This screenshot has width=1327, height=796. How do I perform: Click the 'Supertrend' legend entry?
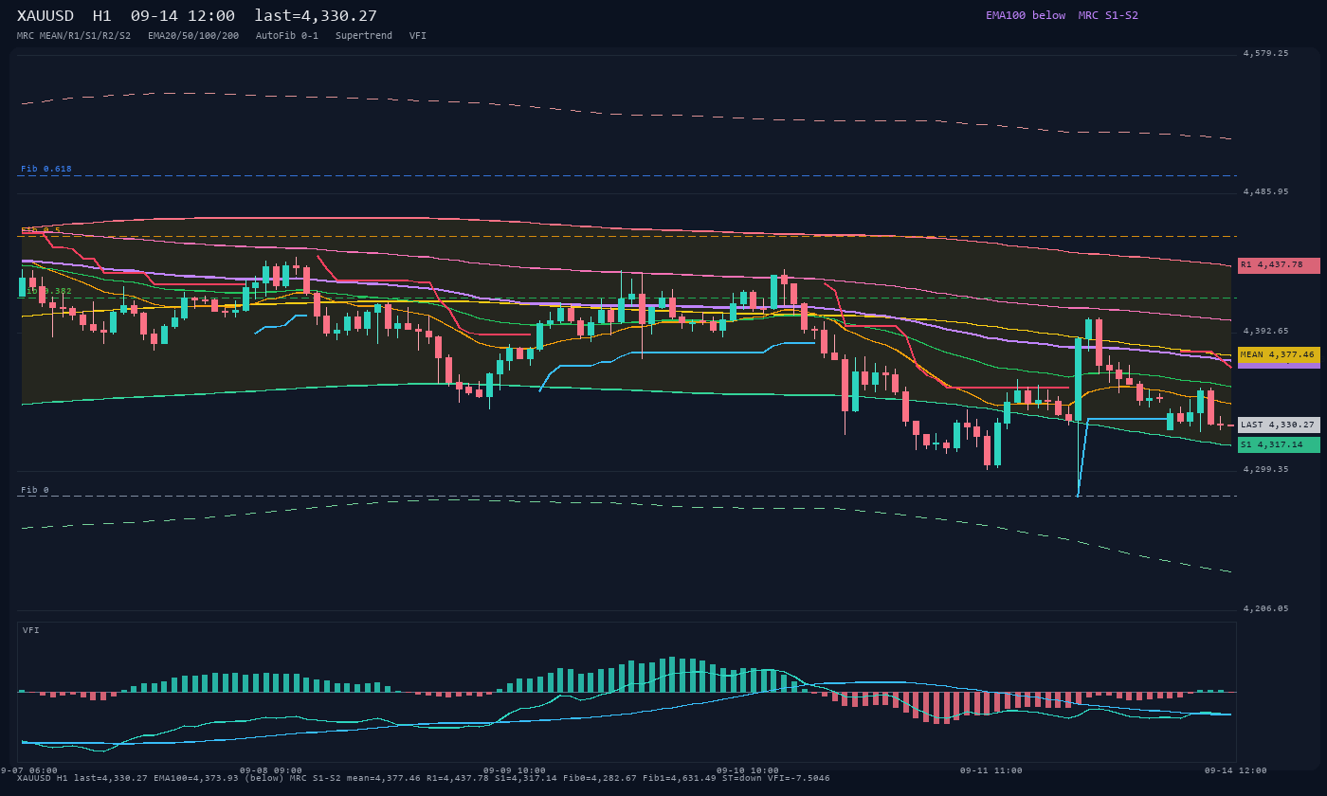tap(364, 36)
